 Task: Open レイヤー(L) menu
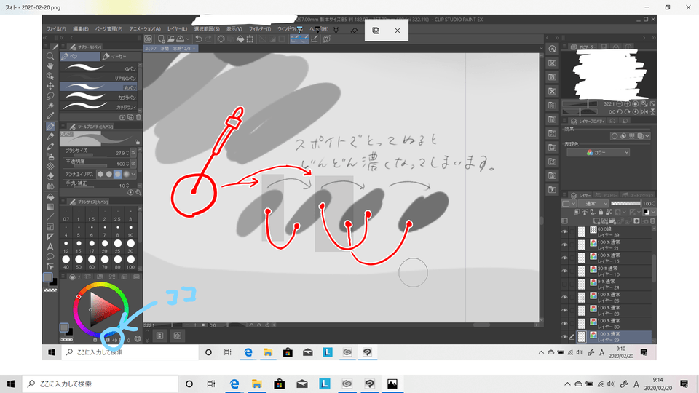[178, 29]
